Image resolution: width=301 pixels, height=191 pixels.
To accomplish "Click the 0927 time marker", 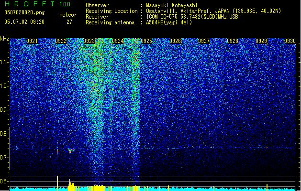I will 204,41.
